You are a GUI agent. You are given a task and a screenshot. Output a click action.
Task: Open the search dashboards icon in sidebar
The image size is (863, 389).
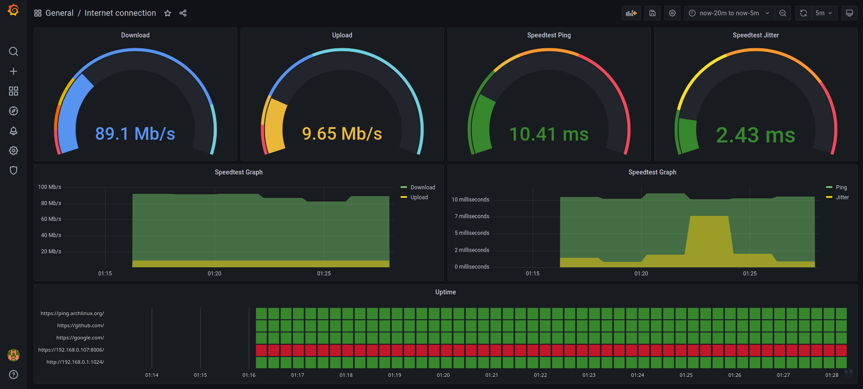click(14, 51)
